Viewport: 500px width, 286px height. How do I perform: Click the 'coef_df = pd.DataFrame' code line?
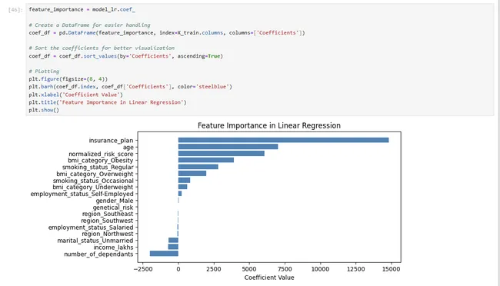pyautogui.click(x=167, y=33)
